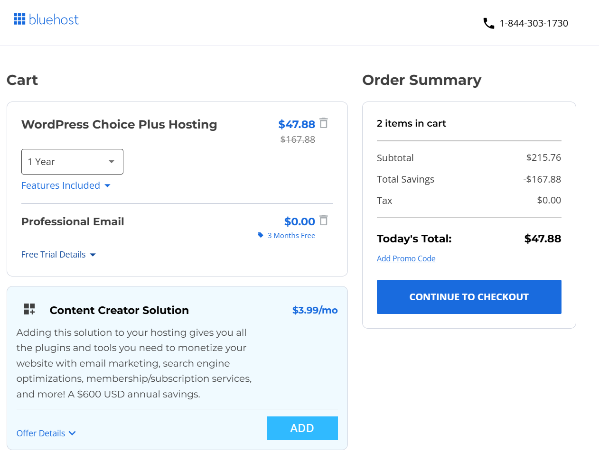Open the 1 Year term dropdown
The image size is (599, 461).
pos(72,161)
